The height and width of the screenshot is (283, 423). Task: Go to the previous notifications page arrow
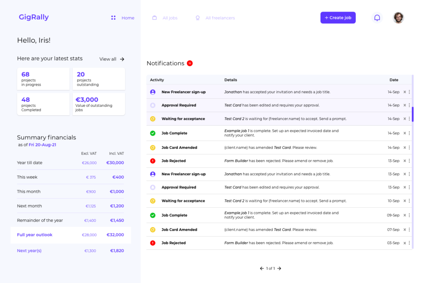point(261,269)
